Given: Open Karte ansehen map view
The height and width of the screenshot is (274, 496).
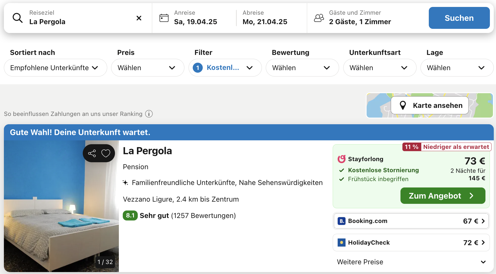Looking at the screenshot, I should click(430, 105).
